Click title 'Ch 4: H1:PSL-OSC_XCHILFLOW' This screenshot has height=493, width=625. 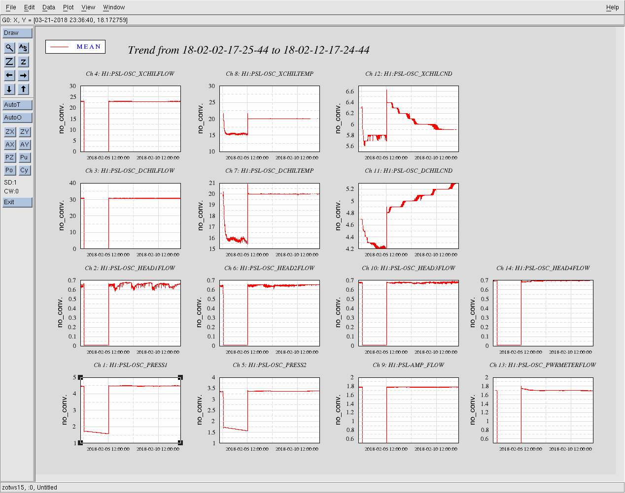point(130,74)
